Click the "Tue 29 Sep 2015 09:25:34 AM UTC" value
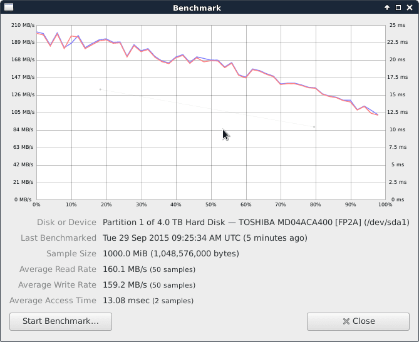 pyautogui.click(x=172, y=238)
